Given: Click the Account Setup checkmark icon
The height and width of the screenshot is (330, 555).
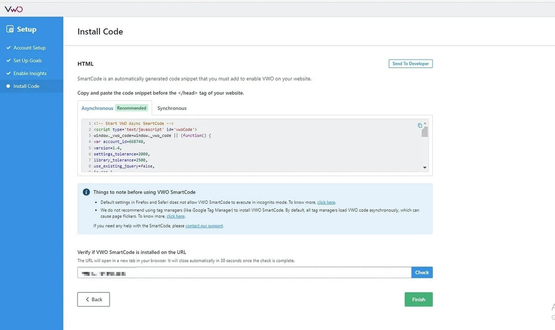Looking at the screenshot, I should (x=8, y=48).
